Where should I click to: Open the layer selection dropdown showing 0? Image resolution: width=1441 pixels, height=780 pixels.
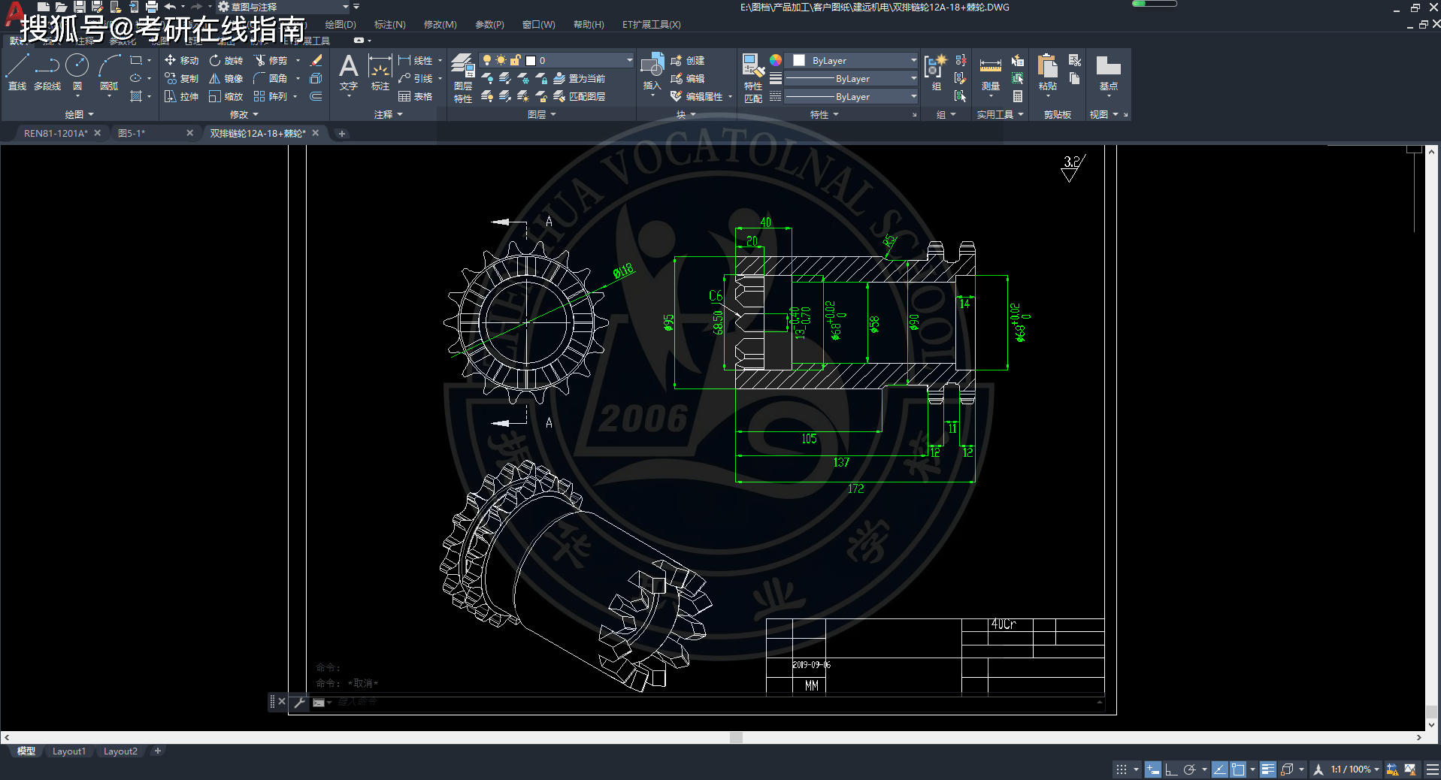click(x=579, y=60)
